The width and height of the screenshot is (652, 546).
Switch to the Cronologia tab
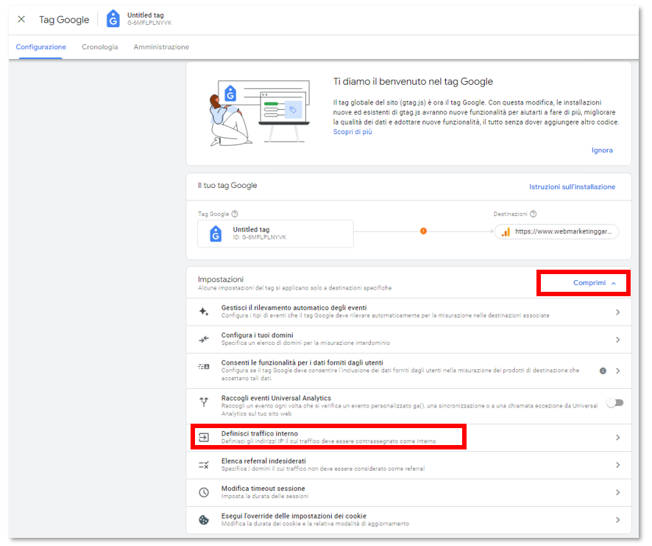coord(100,47)
